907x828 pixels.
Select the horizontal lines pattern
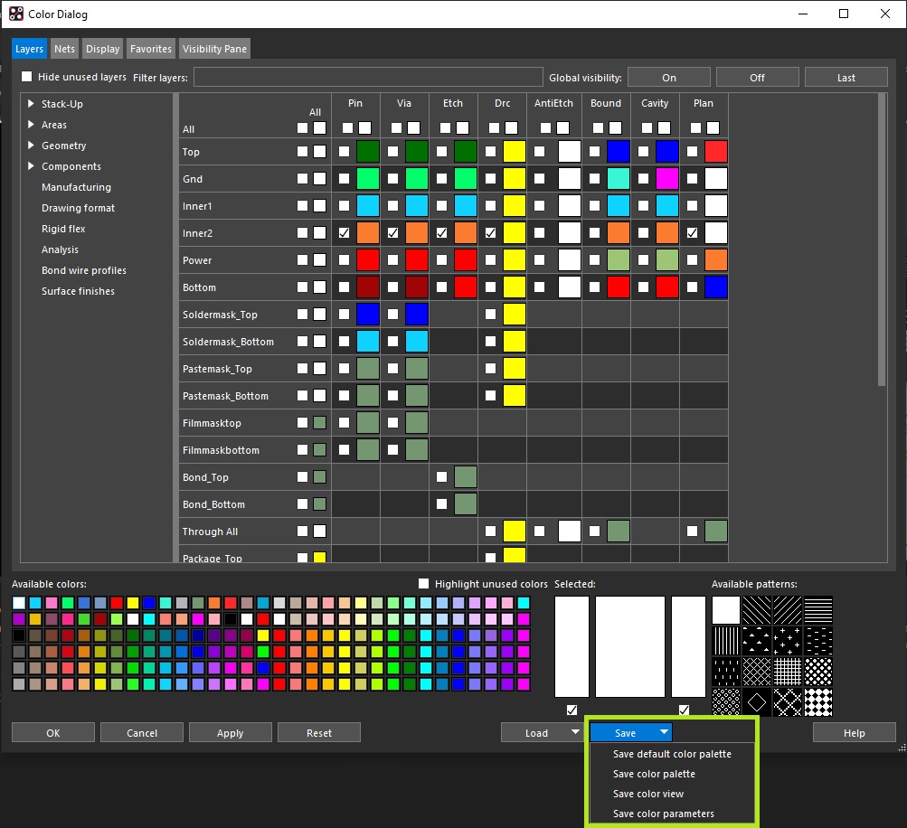click(x=818, y=610)
